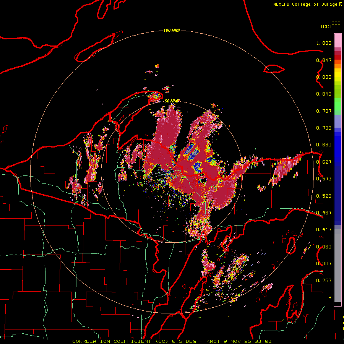
Task: Pick the light pink color bar segment
Action: tap(338, 41)
